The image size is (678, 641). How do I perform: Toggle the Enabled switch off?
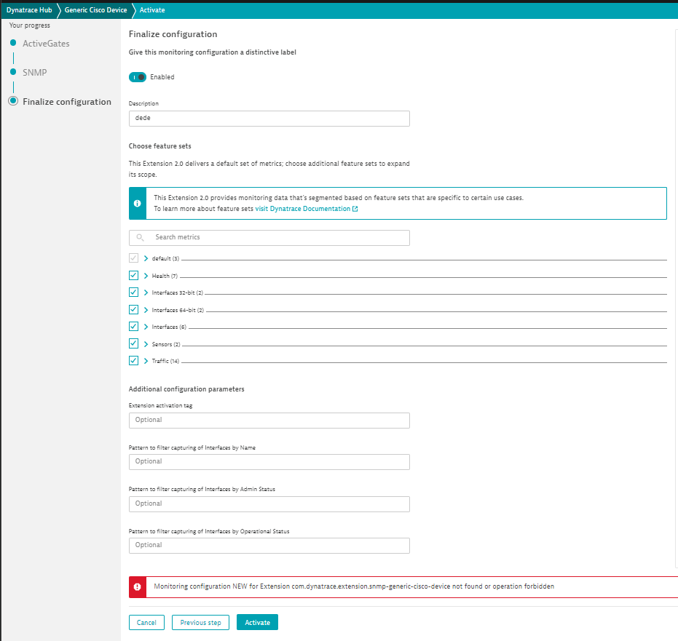(138, 77)
